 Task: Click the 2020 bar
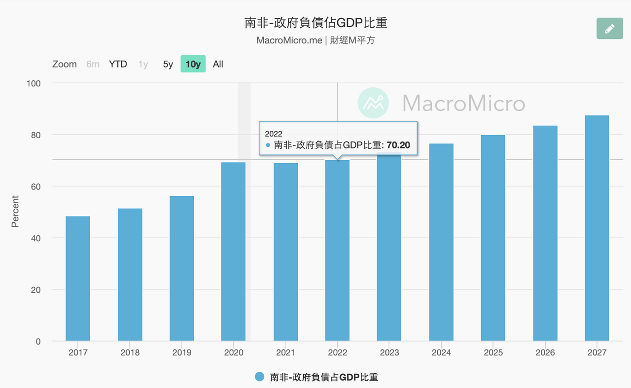pyautogui.click(x=234, y=251)
